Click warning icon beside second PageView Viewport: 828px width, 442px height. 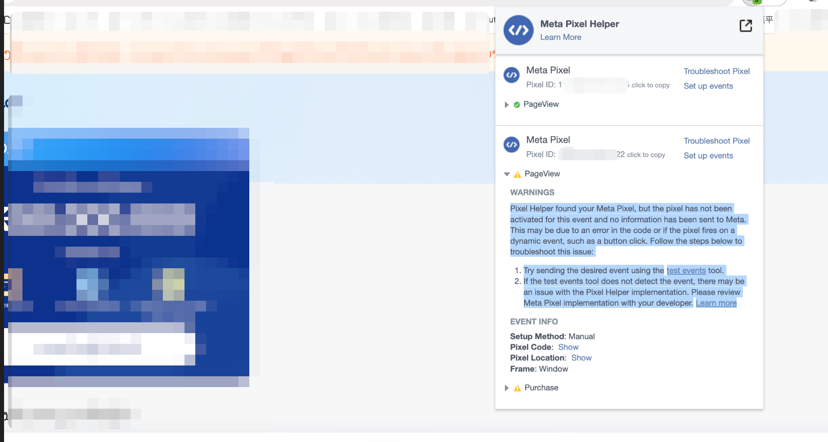point(517,175)
